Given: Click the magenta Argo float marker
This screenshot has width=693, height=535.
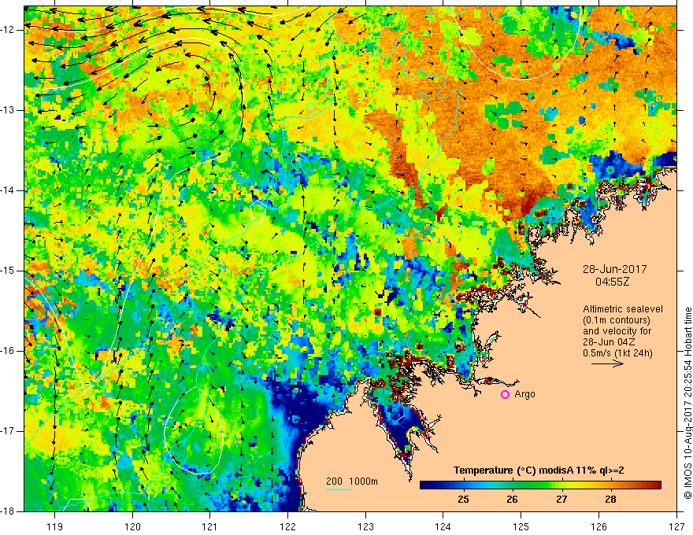Looking at the screenshot, I should coord(505,395).
